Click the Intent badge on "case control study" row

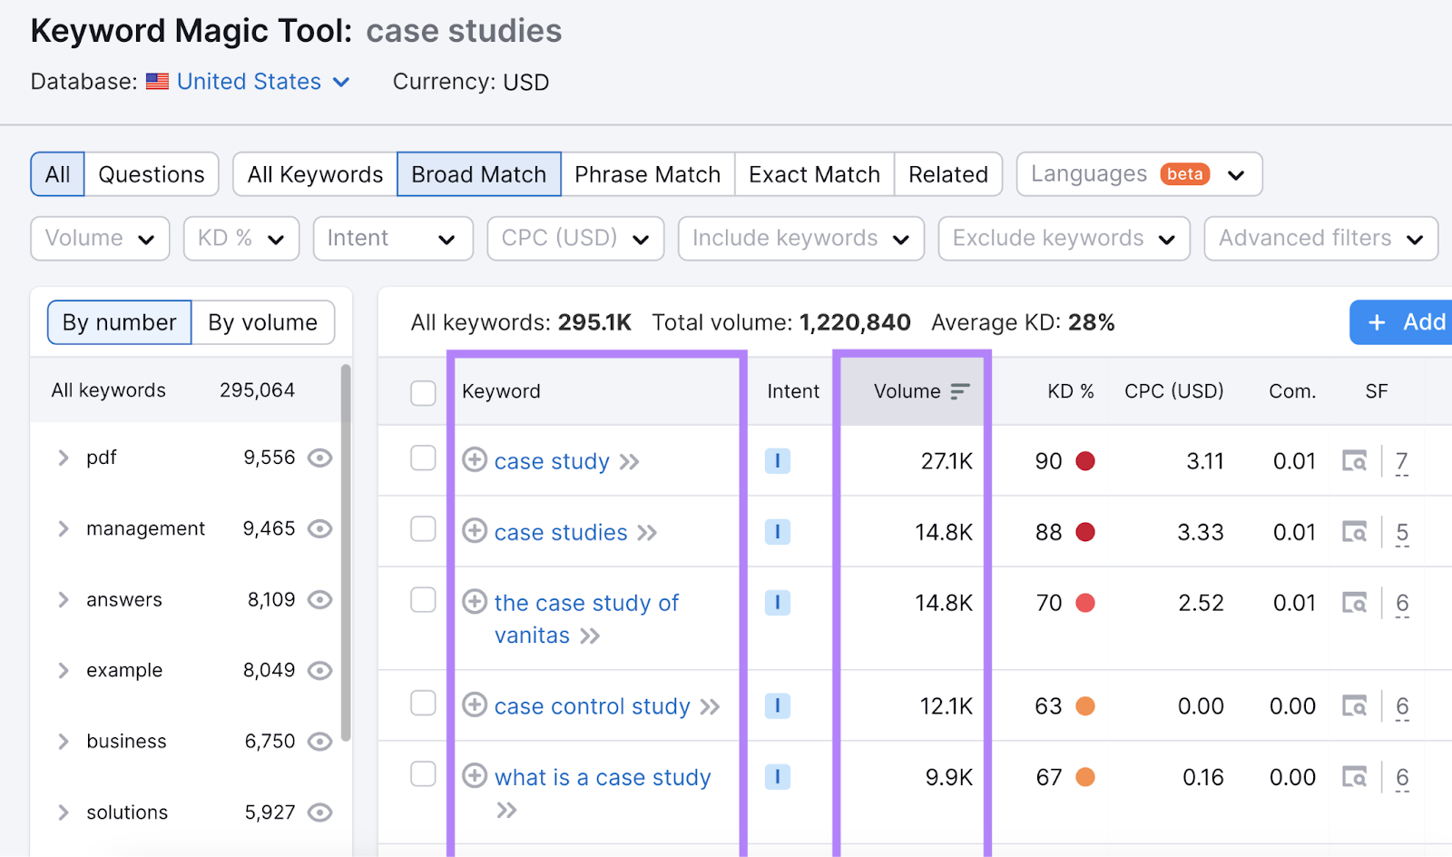[x=777, y=705]
